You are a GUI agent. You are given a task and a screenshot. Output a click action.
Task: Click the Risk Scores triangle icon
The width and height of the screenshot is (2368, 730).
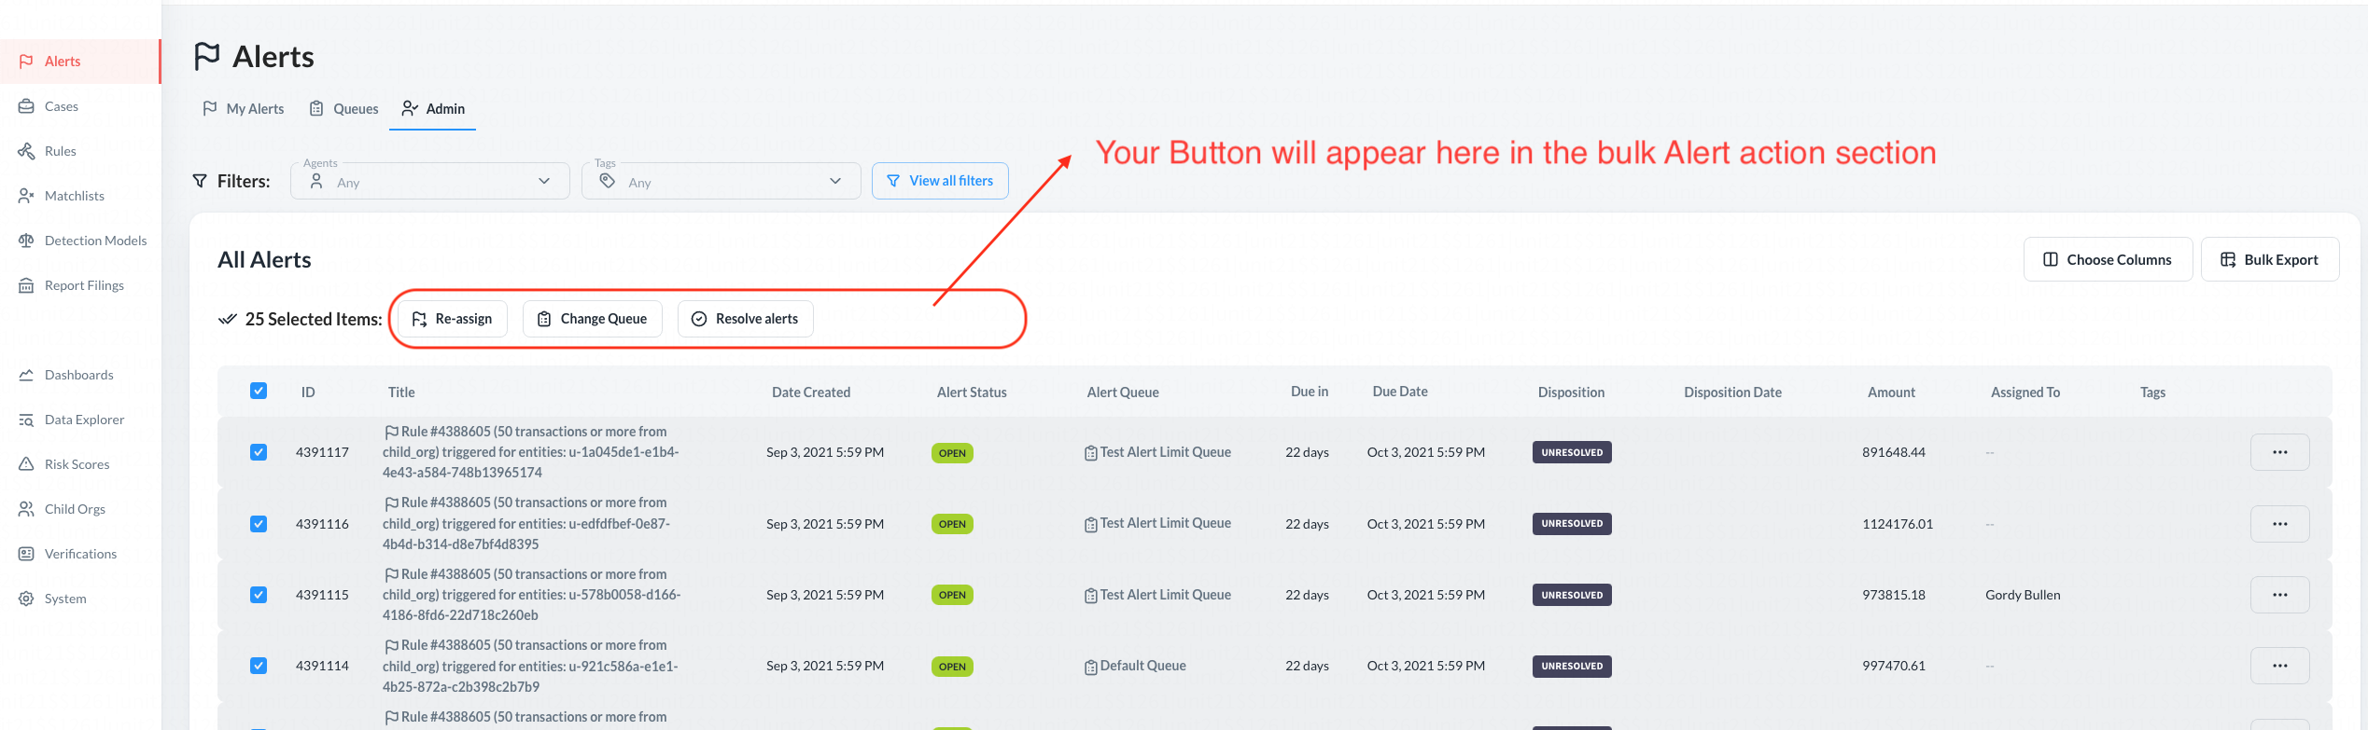point(26,464)
